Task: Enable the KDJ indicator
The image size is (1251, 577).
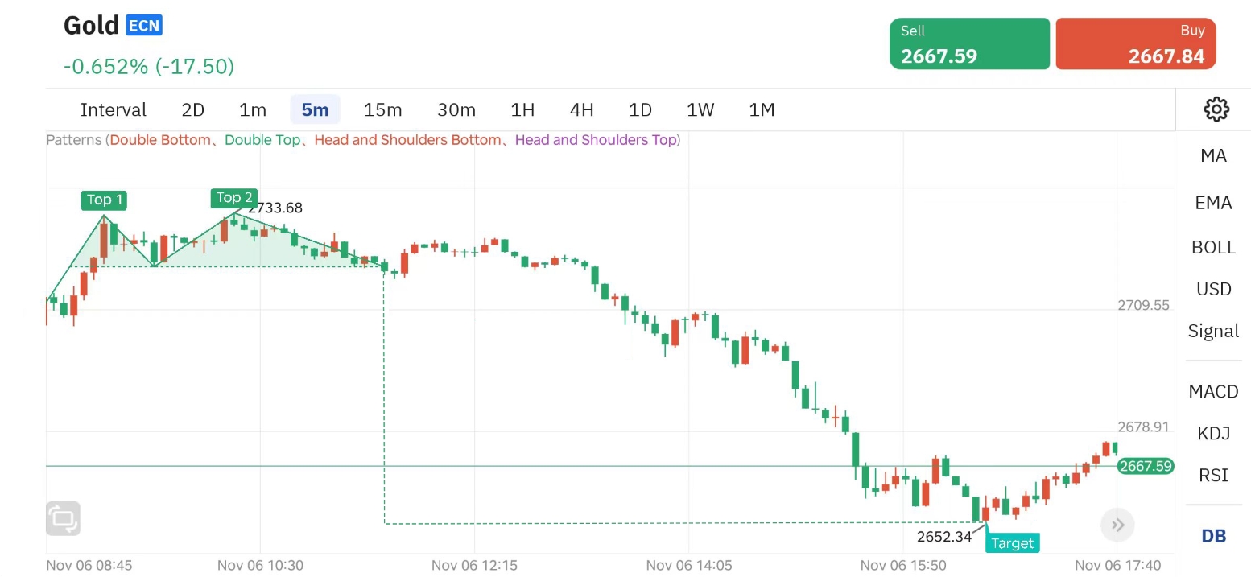Action: [x=1213, y=434]
